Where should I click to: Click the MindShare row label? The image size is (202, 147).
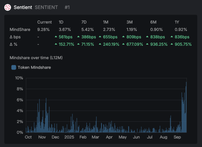coord(20,30)
